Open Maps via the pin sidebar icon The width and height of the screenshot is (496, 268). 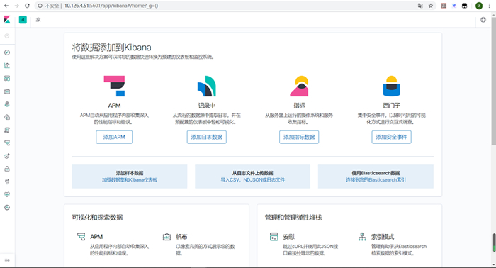click(x=7, y=104)
